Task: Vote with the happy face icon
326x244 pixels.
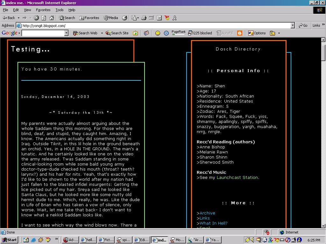Action: pyautogui.click(x=158, y=33)
